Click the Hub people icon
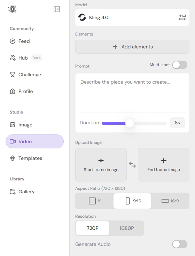 (x=13, y=58)
